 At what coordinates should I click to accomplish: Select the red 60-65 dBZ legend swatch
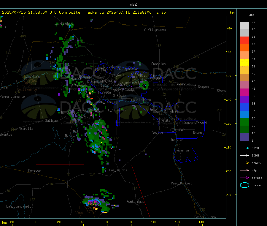(244, 40)
